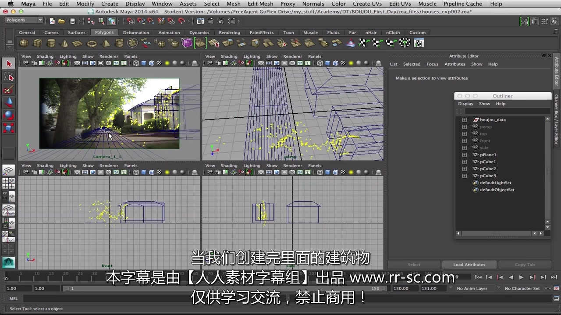Click the Load Attributes button
Viewport: 561px width, 315px height.
[x=469, y=264]
